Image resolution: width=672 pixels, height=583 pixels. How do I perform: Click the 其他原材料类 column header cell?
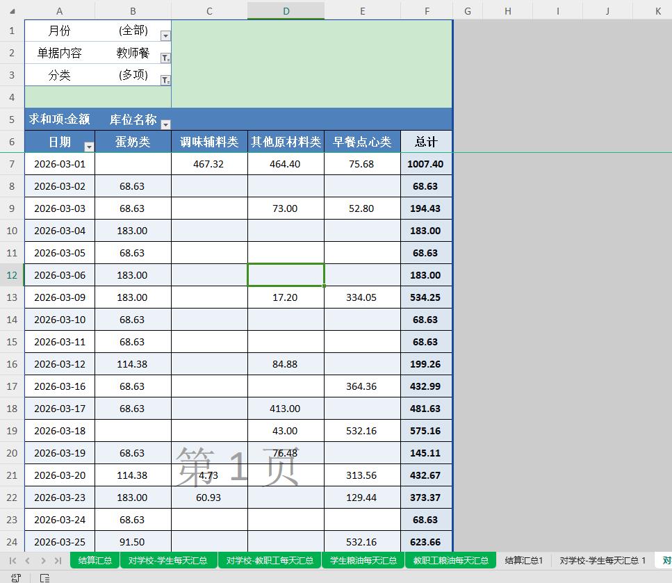click(286, 142)
